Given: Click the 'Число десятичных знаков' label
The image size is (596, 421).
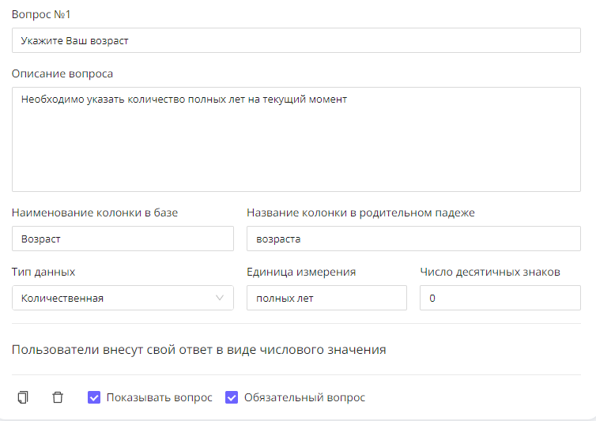Looking at the screenshot, I should coord(490,272).
